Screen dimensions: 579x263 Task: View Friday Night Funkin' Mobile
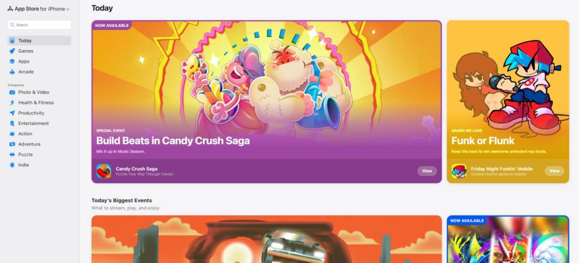(x=554, y=171)
